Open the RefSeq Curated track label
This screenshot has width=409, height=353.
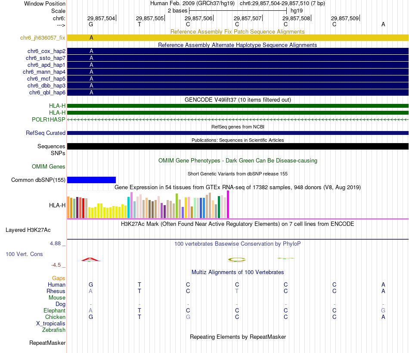click(x=46, y=133)
